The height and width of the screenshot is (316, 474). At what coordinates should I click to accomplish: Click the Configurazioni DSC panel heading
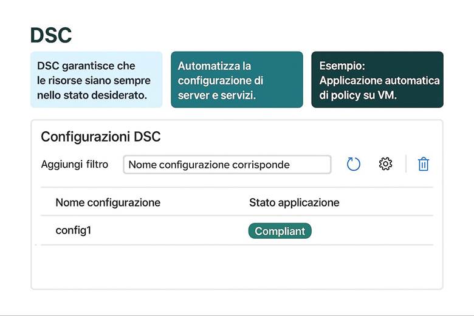pyautogui.click(x=101, y=137)
